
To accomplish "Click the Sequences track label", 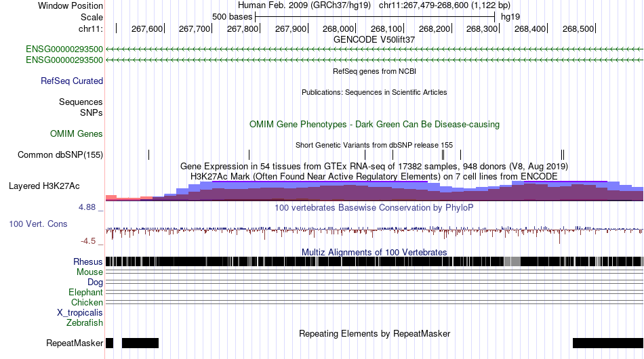I will click(x=81, y=102).
